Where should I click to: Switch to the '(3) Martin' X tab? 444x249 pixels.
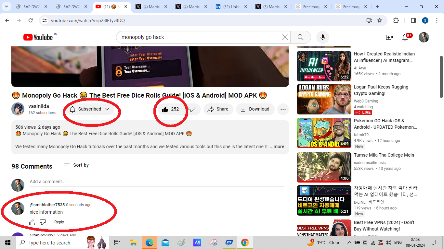(271, 6)
